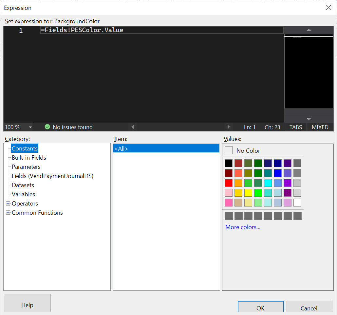
Task: Pick the hot pink color swatch
Action: click(229, 203)
